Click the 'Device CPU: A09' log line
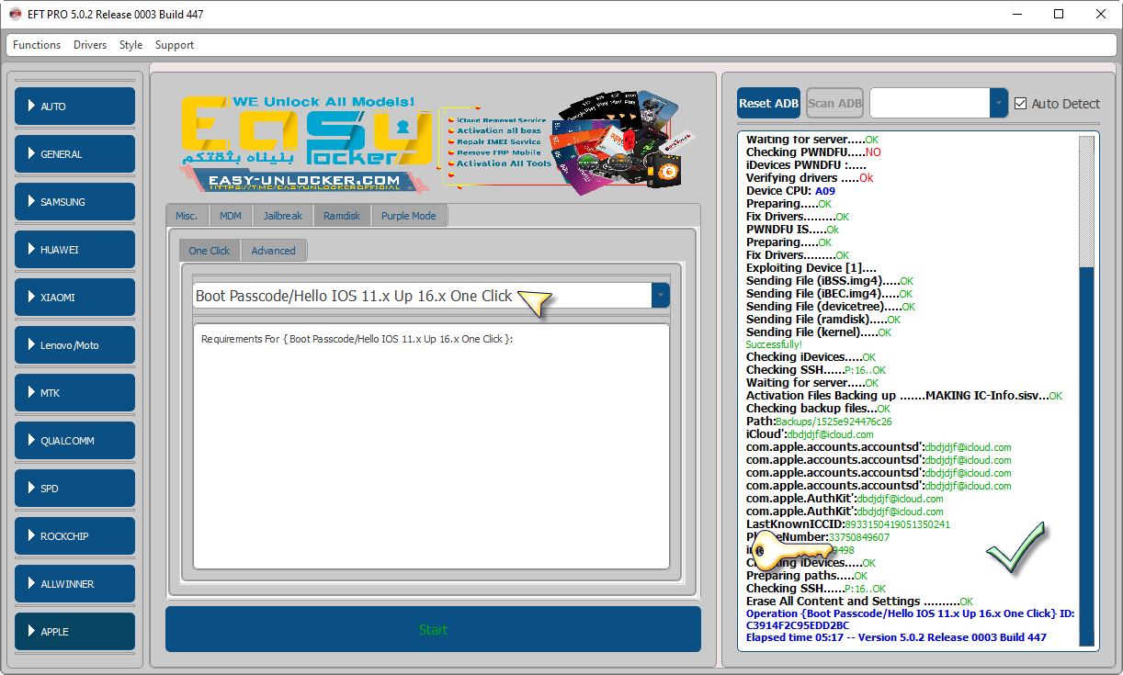The image size is (1123, 675). pyautogui.click(x=790, y=191)
